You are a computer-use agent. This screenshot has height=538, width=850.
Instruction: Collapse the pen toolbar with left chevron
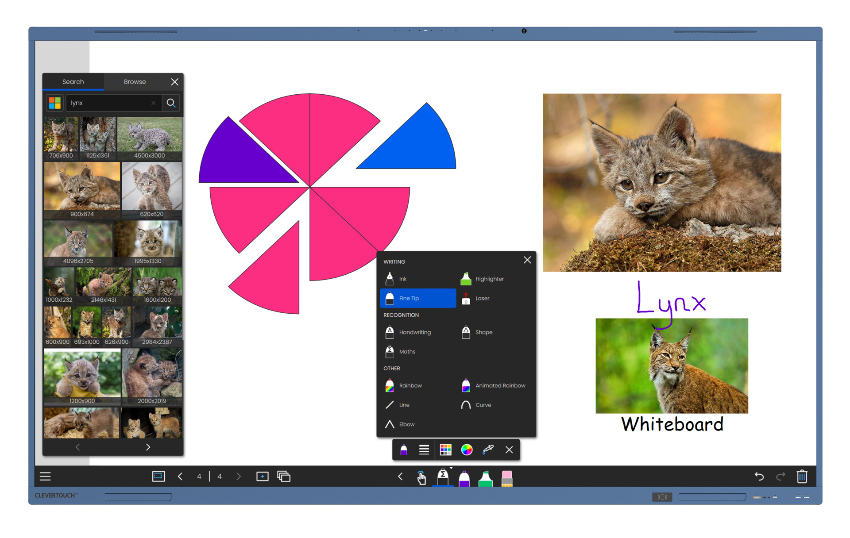tap(400, 476)
